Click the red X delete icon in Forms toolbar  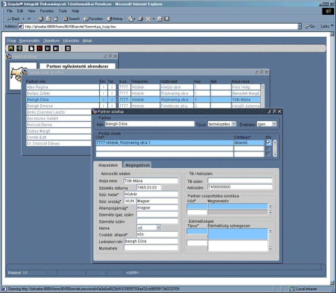tap(40, 48)
